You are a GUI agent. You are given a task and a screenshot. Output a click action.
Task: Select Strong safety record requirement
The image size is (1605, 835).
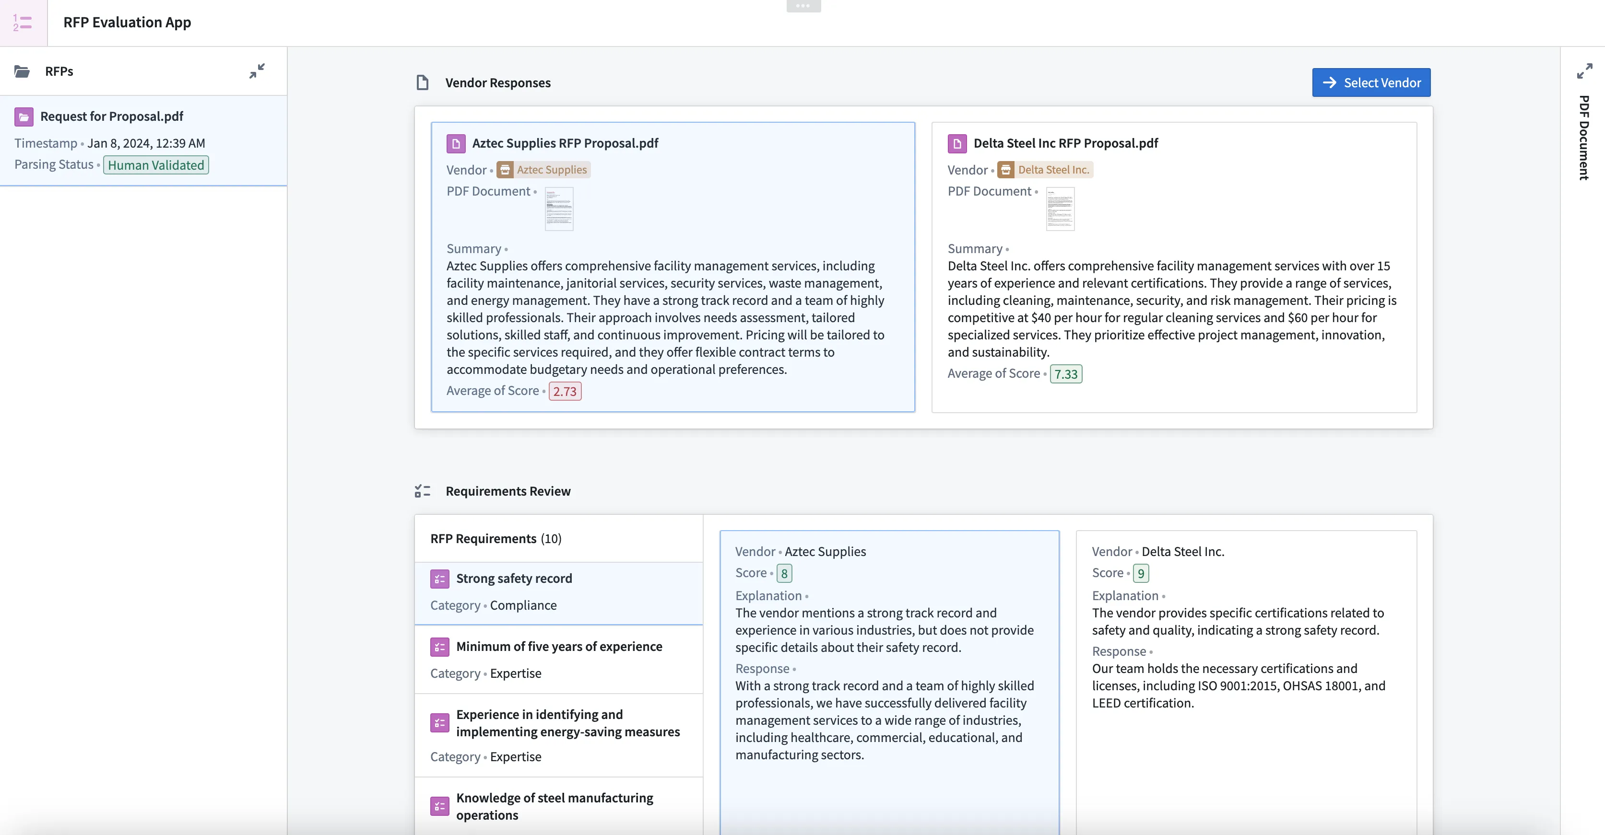(514, 579)
